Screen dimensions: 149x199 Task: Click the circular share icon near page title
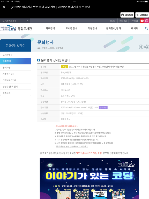pos(141,47)
